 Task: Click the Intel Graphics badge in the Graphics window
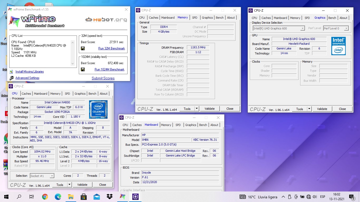tap(338, 46)
